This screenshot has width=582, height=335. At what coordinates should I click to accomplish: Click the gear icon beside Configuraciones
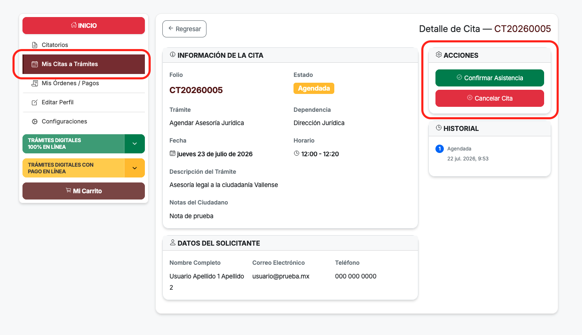pos(35,121)
